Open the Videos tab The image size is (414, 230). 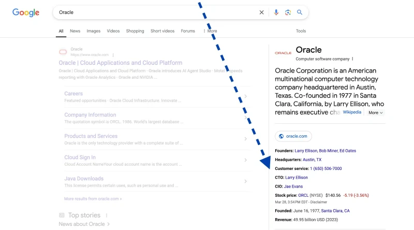pos(113,31)
